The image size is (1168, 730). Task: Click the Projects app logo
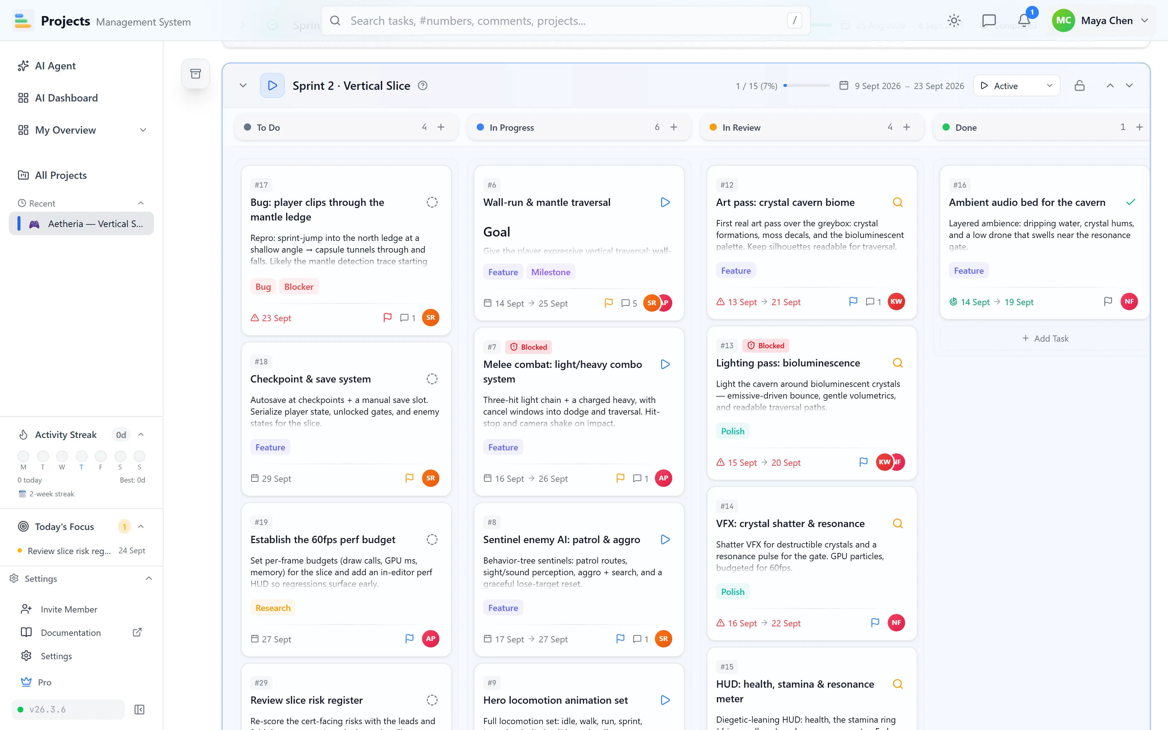tap(23, 21)
